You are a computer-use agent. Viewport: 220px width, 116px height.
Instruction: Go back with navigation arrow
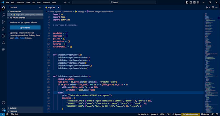[65, 2]
